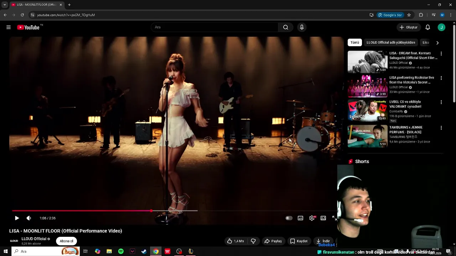456x256 pixels.
Task: Click the page vertical scrollbar
Action: [454, 64]
